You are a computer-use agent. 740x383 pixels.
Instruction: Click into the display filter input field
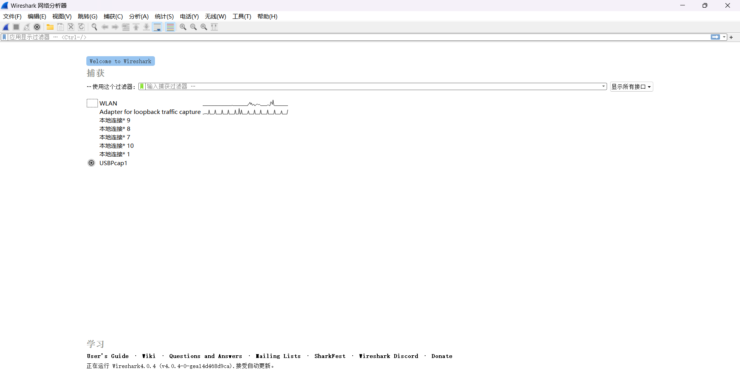[358, 37]
